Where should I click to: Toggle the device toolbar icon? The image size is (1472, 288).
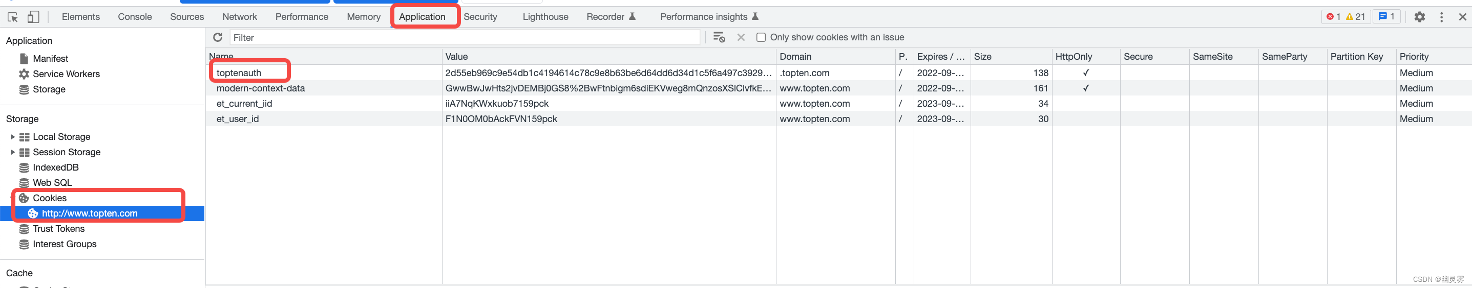point(33,17)
